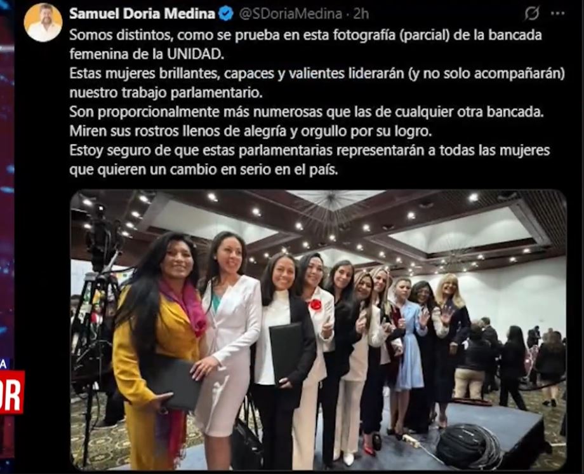
Task: Click the red OR banner fragment at left edge
Action: 12,392
